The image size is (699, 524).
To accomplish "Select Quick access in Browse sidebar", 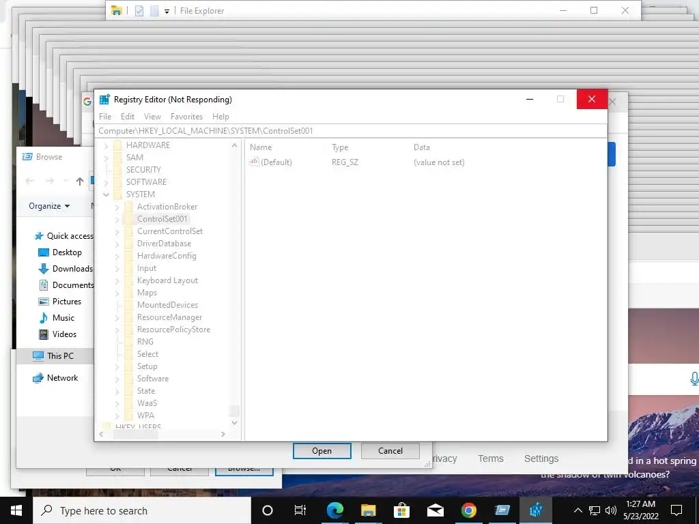I will tap(63, 235).
